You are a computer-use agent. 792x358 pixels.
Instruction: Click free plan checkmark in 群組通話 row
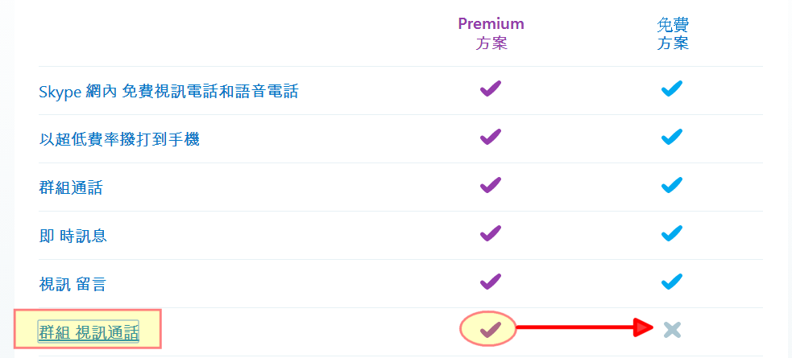pyautogui.click(x=671, y=185)
